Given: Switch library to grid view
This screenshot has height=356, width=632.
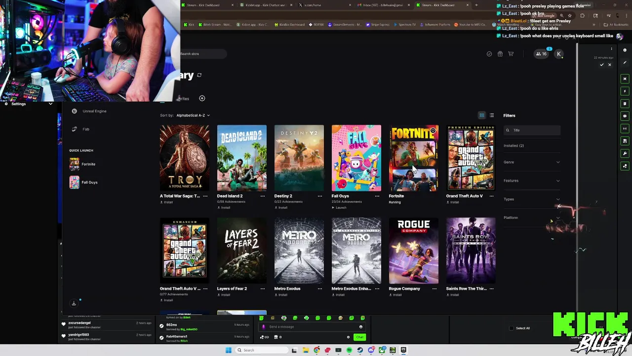Looking at the screenshot, I should [x=482, y=115].
